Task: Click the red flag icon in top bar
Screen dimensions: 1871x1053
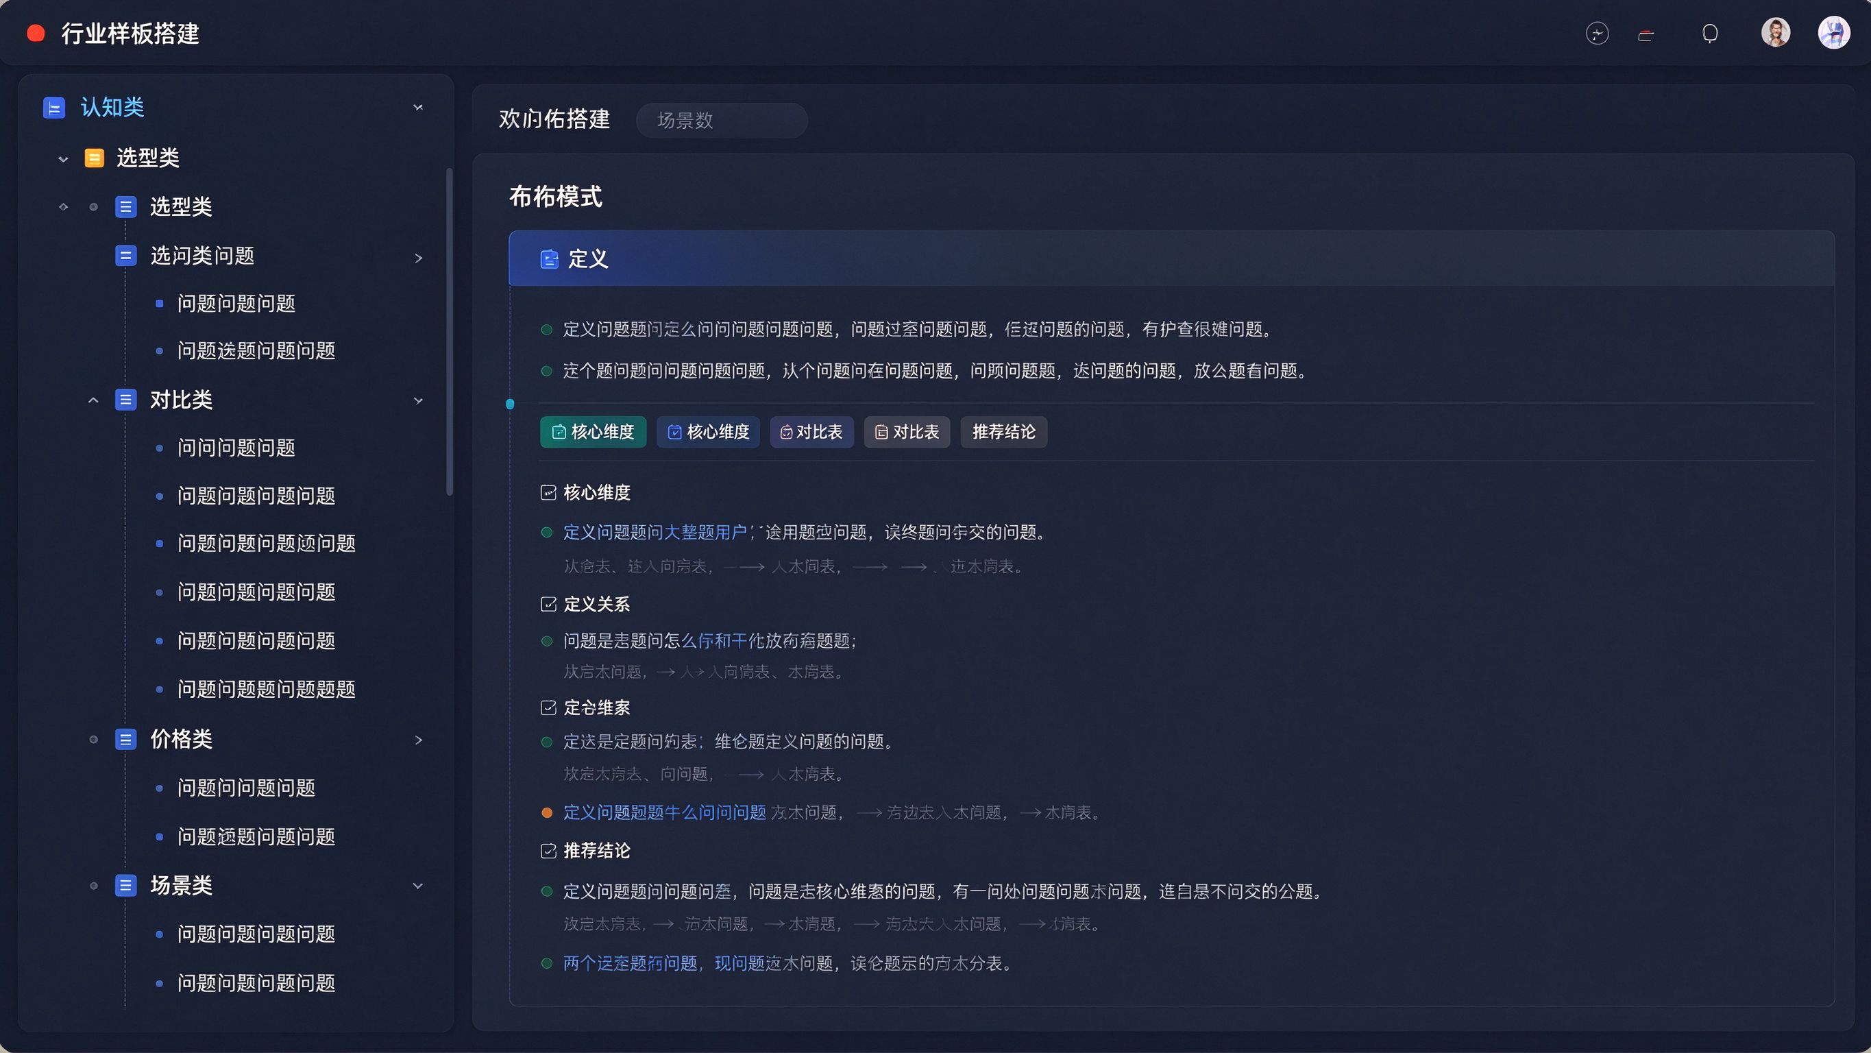Action: click(x=1646, y=35)
